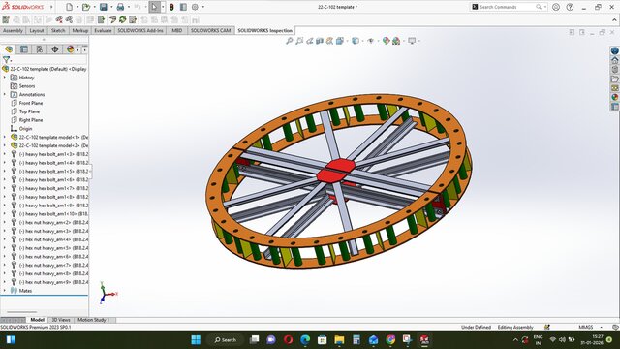Click the help question mark icon
Screen dimensions: 620x349
570,7
